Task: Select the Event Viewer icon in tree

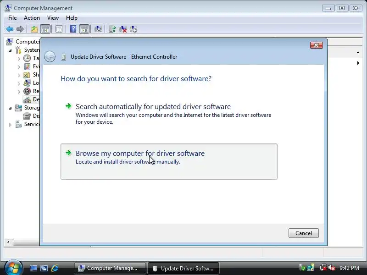Action: [27, 66]
